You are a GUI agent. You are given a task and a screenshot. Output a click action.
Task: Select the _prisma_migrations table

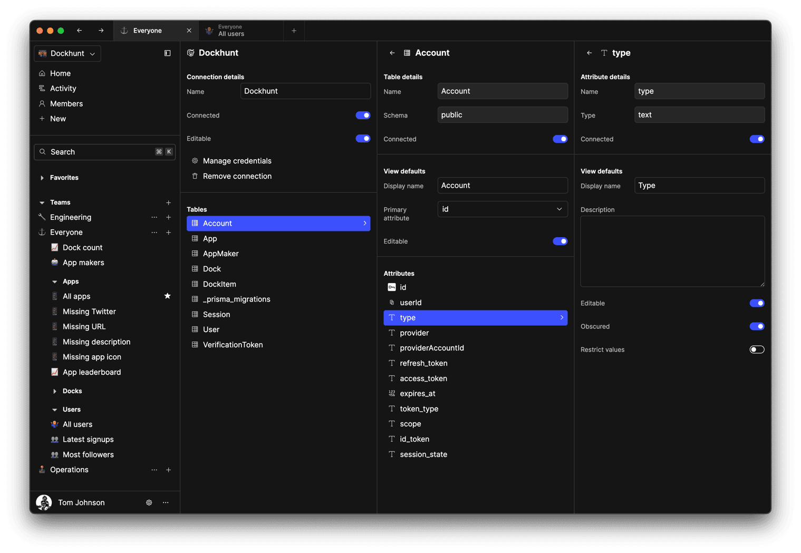[x=278, y=299]
